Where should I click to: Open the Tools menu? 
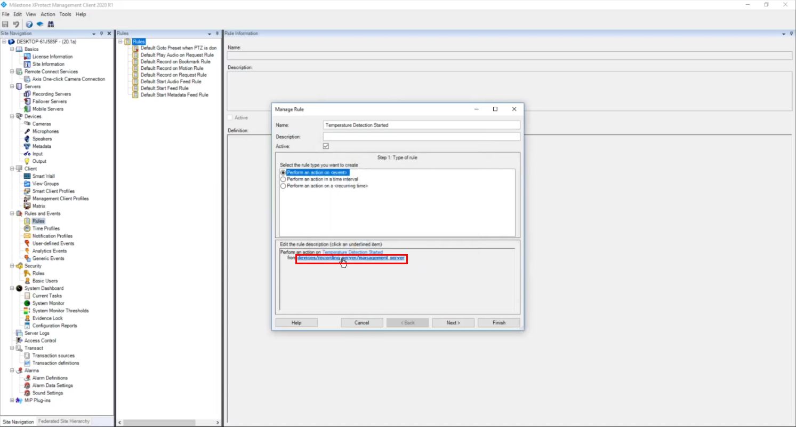pyautogui.click(x=65, y=14)
